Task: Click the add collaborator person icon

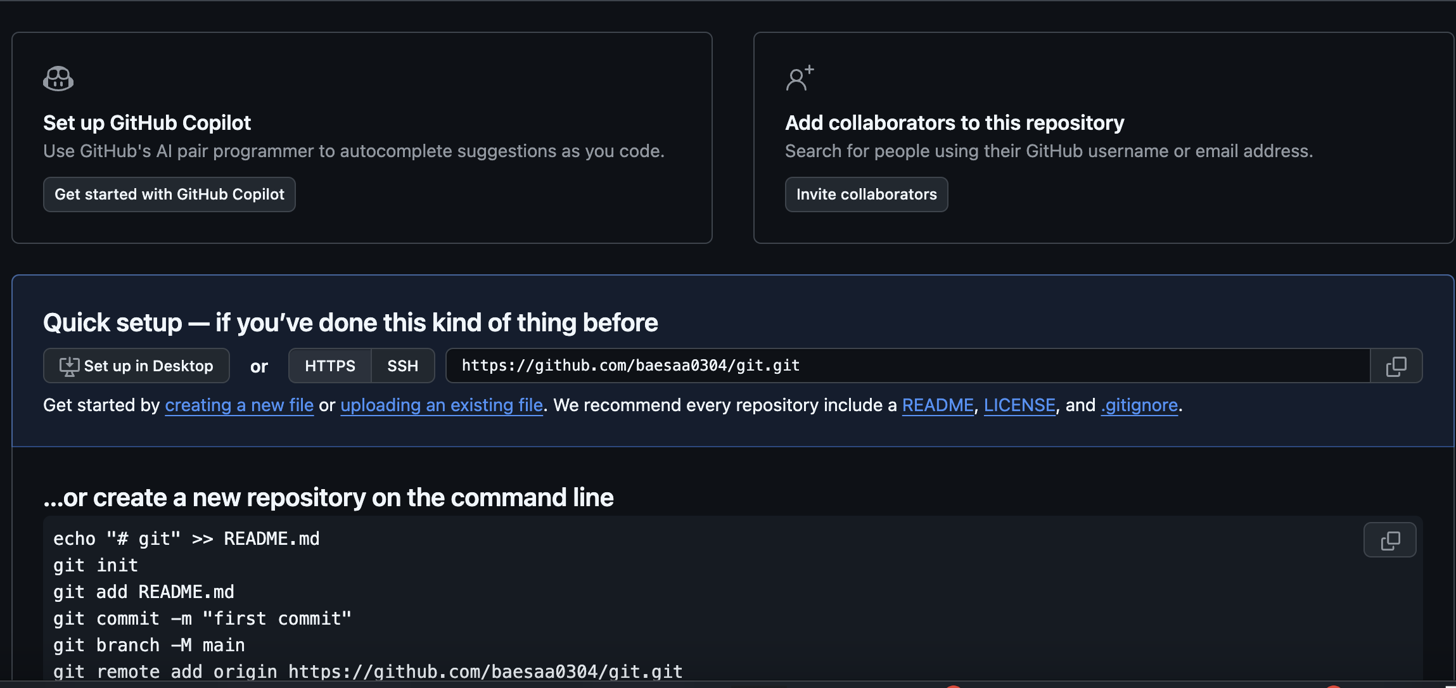Action: (x=799, y=79)
